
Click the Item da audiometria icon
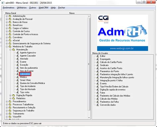click(18, 68)
